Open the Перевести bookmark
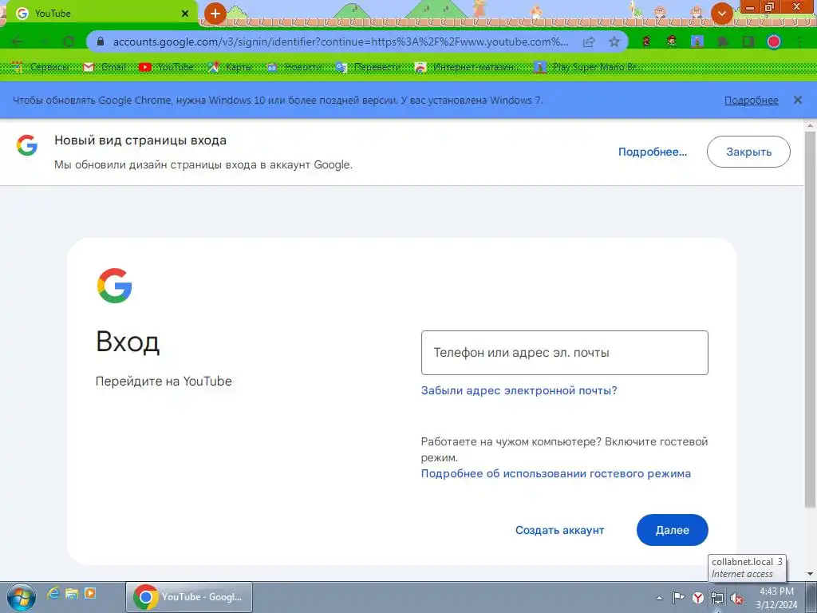817x613 pixels. point(369,67)
